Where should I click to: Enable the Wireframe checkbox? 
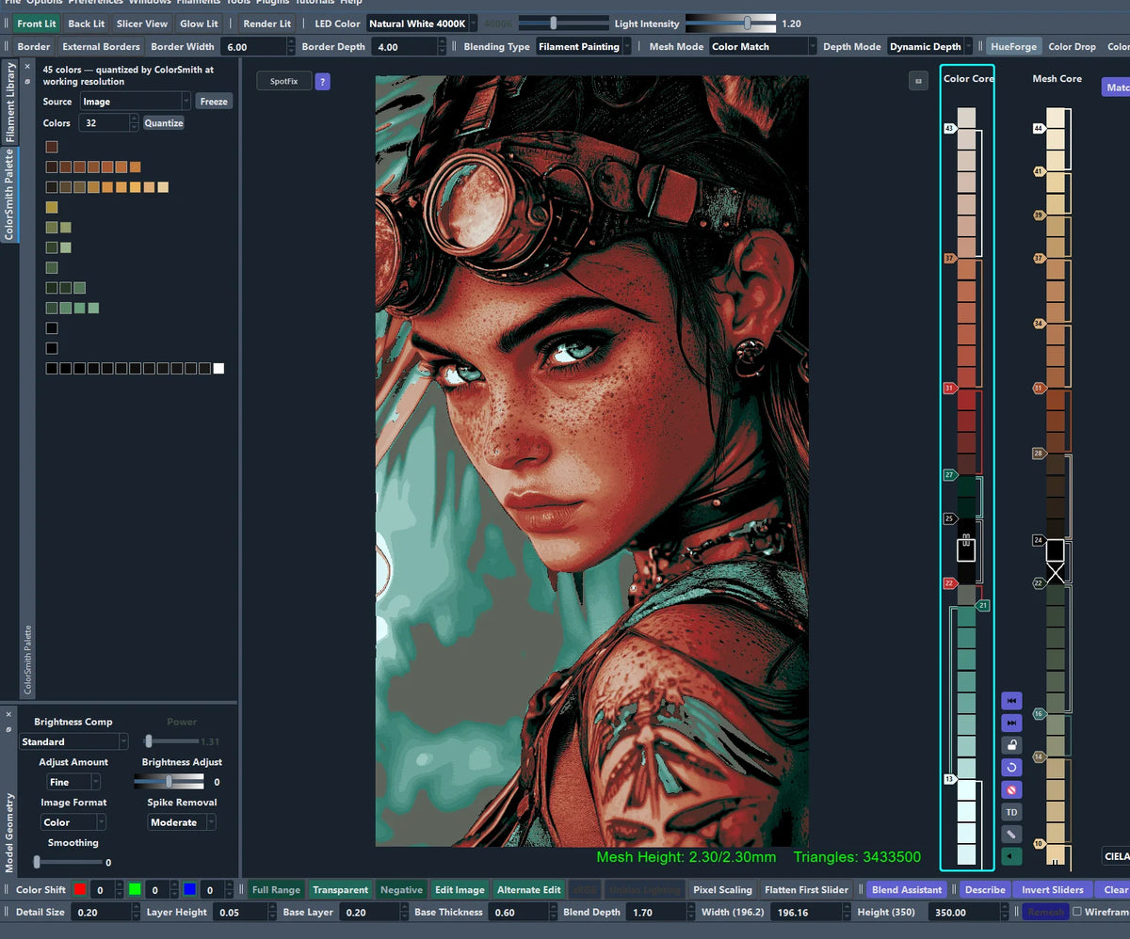pyautogui.click(x=1077, y=912)
